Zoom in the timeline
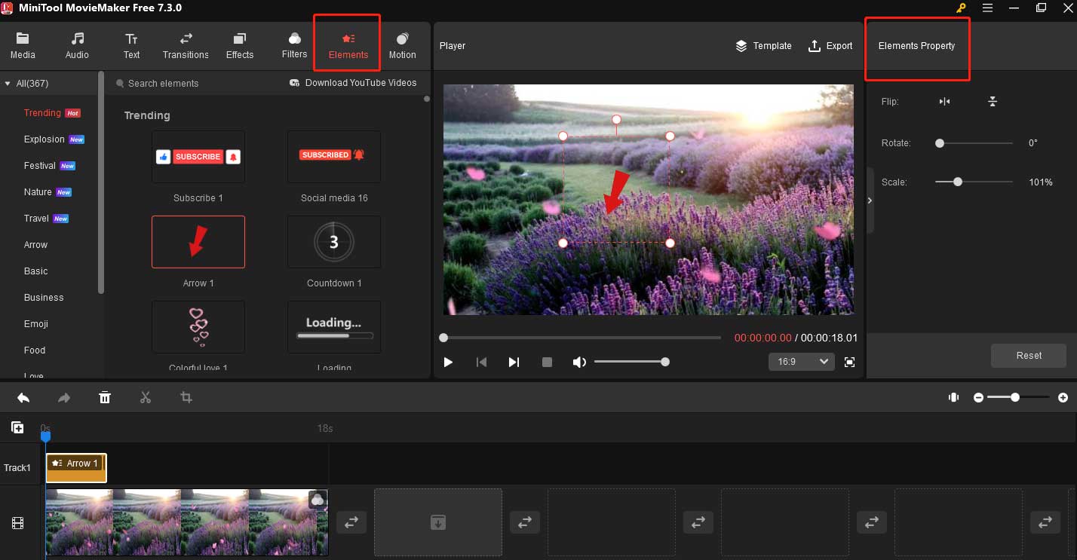 [1063, 397]
